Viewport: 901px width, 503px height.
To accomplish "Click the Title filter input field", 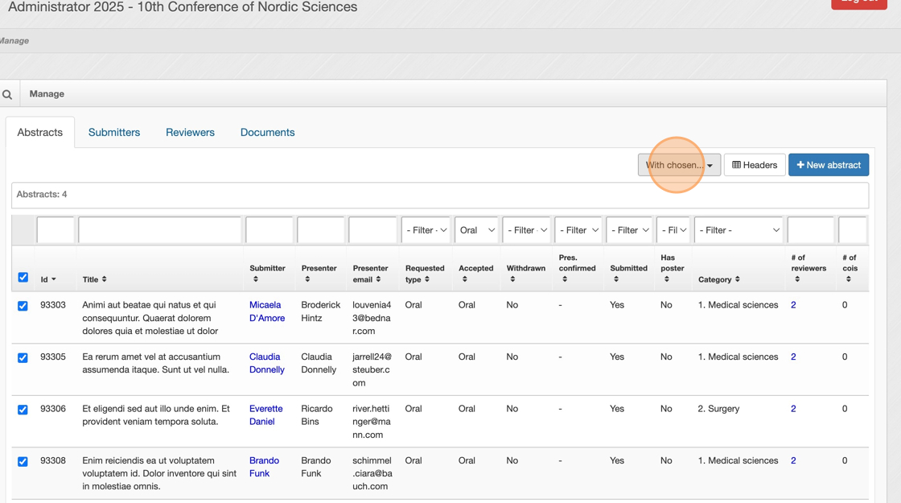I will pos(159,230).
